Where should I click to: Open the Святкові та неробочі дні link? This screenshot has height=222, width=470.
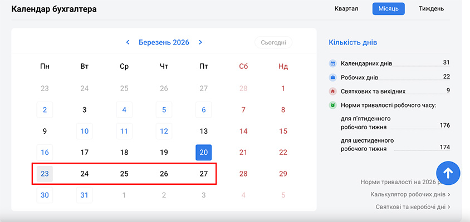coord(413,207)
